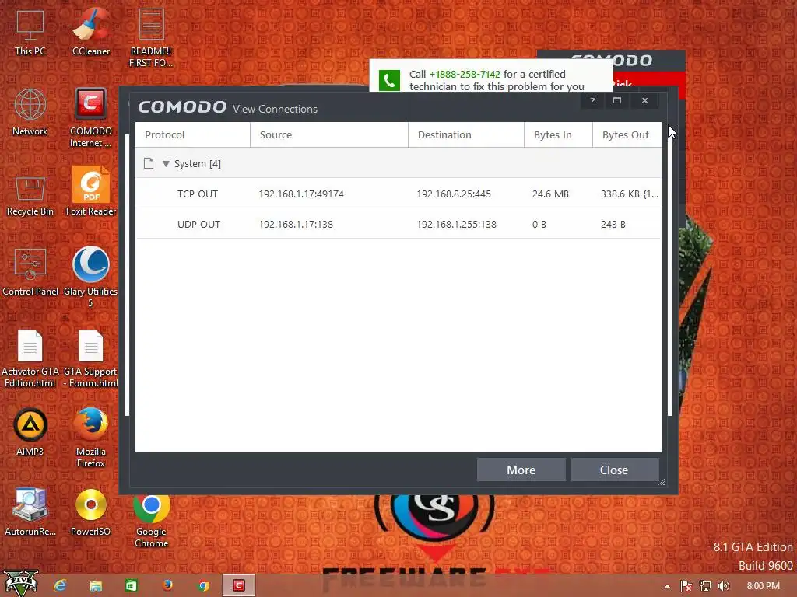Click the Close button in View Connections

click(615, 470)
